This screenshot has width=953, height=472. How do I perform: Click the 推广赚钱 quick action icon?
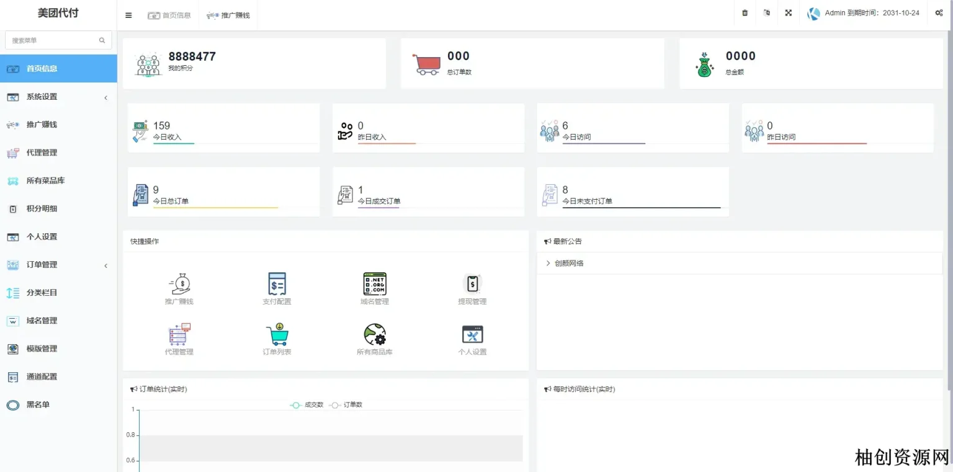[x=179, y=284]
